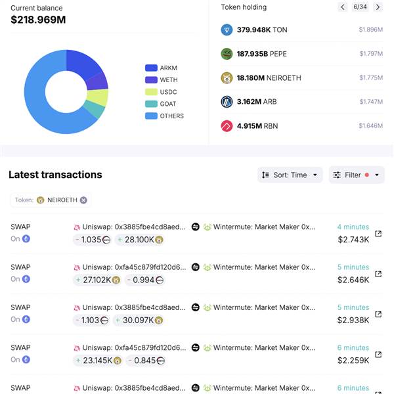The height and width of the screenshot is (394, 394).
Task: Click the 3.162M ARB holding amount
Action: click(249, 102)
